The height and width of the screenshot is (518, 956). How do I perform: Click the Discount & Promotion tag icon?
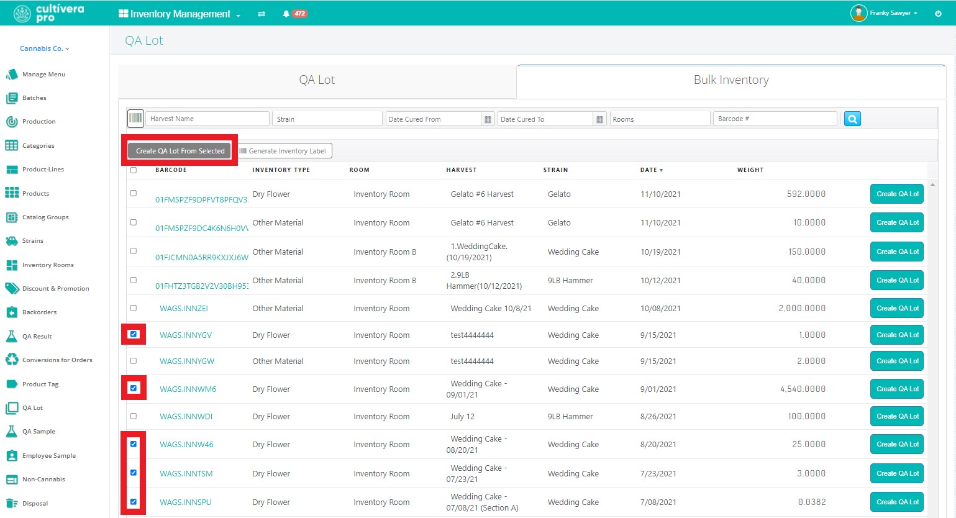[11, 289]
